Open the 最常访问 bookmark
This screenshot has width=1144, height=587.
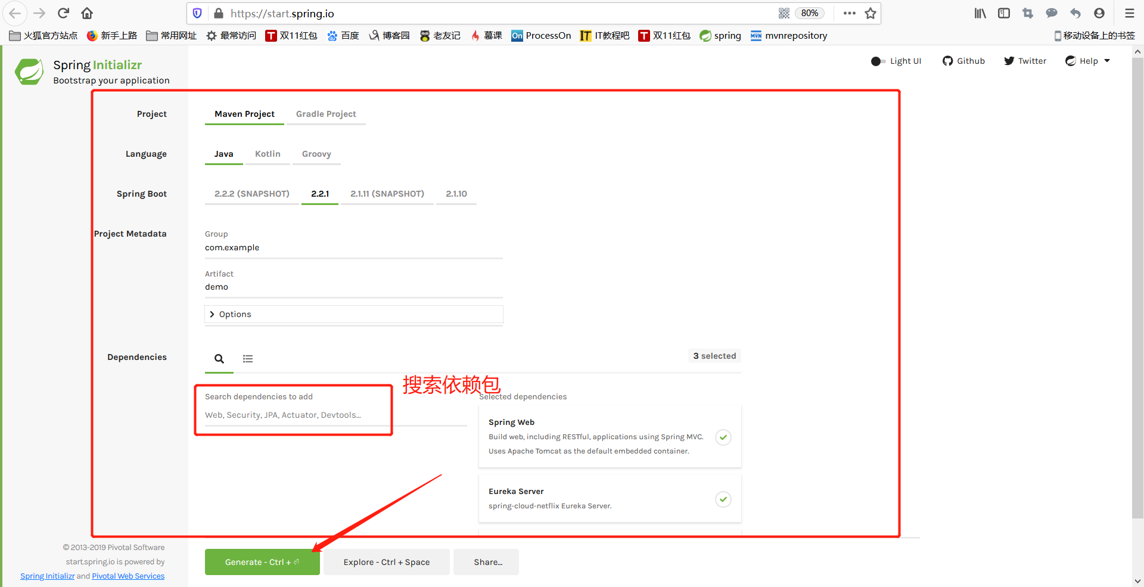pyautogui.click(x=231, y=36)
